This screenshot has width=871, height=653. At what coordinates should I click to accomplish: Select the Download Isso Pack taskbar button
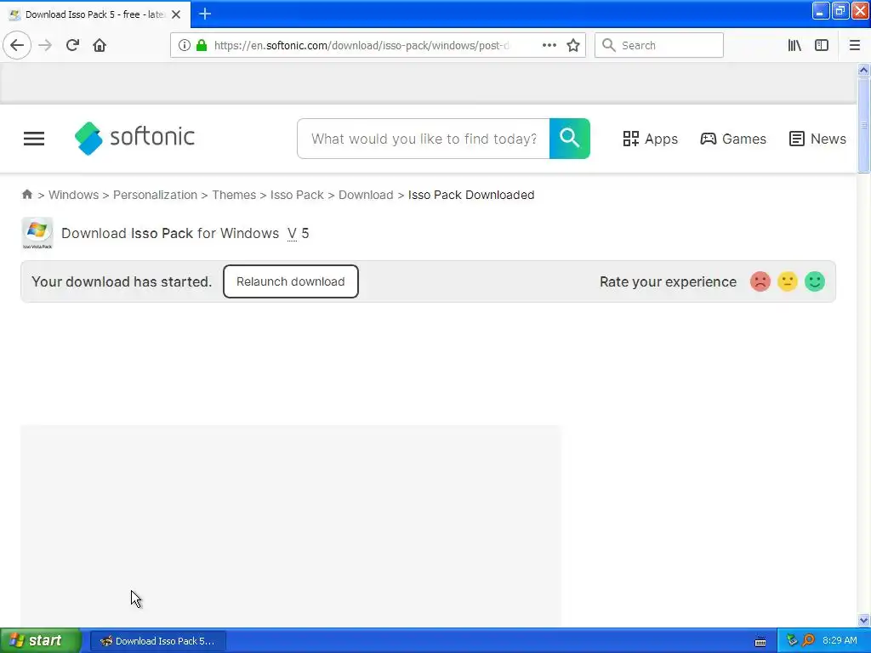(x=158, y=641)
